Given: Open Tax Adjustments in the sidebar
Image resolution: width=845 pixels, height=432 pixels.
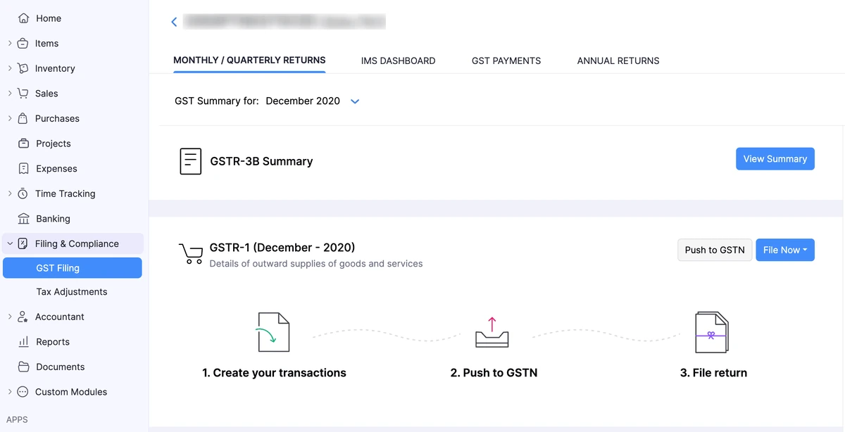Looking at the screenshot, I should click(x=72, y=292).
